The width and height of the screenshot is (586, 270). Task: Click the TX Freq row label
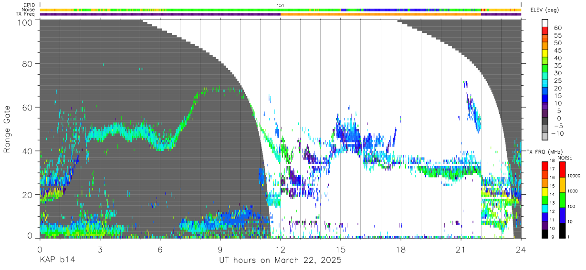tap(25, 14)
